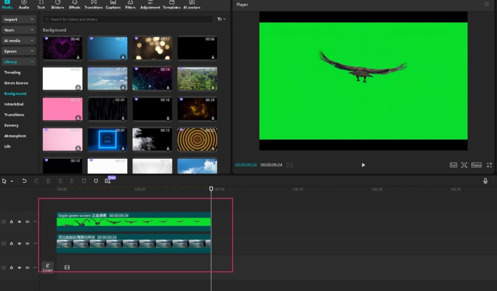This screenshot has width=497, height=291.
Task: Lock the sea and sky video track
Action: pyautogui.click(x=11, y=243)
